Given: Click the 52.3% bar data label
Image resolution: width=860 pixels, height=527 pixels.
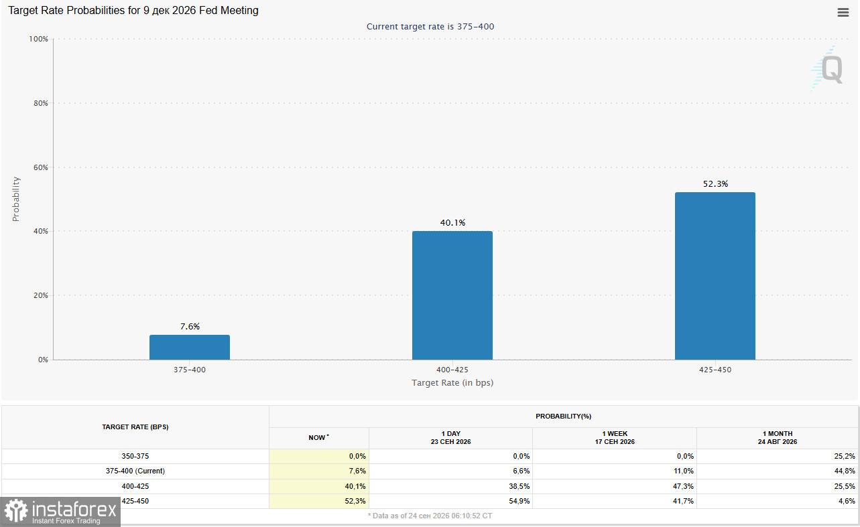Looking at the screenshot, I should (x=715, y=183).
